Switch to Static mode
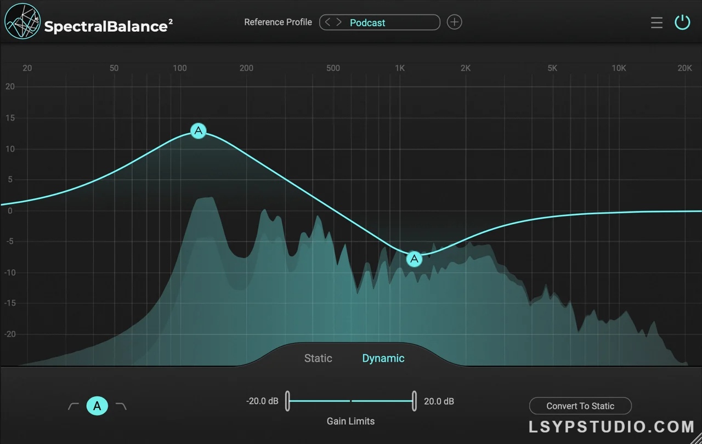Viewport: 702px width, 444px height. (318, 358)
